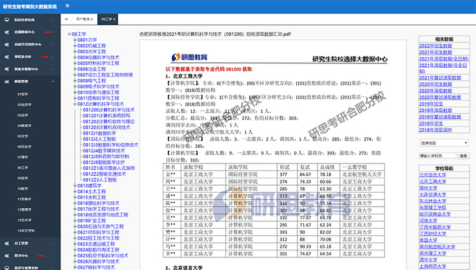Viewport: 476px width, 270px height.
Task: Open 081201计算机系统结构 tree leaf
Action: coord(107,115)
